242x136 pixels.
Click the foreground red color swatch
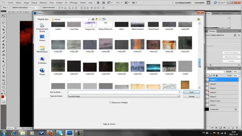pyautogui.click(x=3, y=97)
